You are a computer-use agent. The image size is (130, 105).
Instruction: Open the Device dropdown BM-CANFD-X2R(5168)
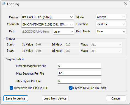pyautogui.click(x=48, y=17)
